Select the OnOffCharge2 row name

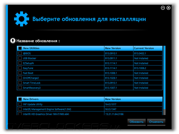coord(31,78)
